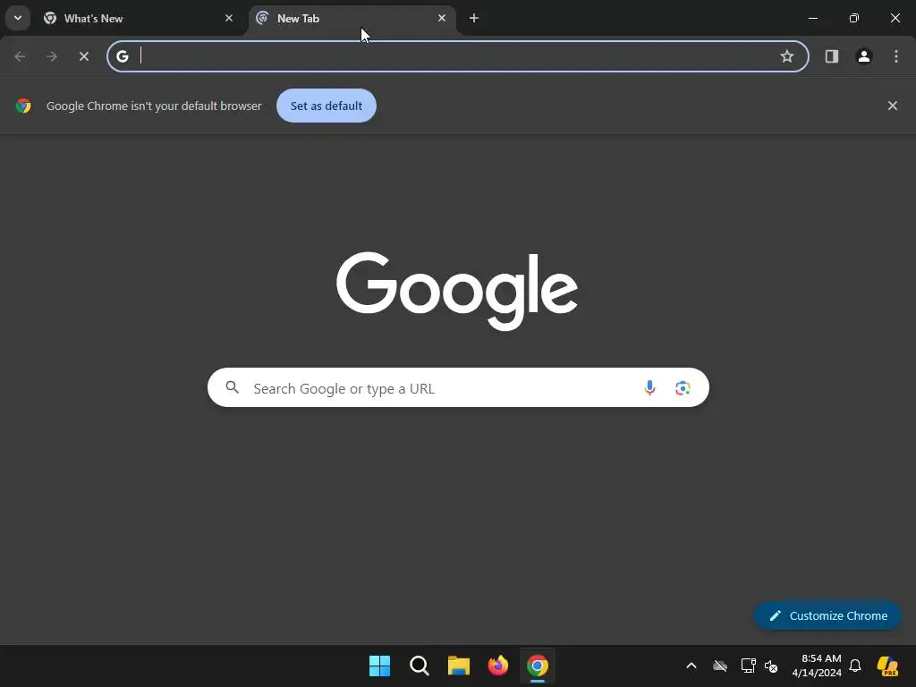The width and height of the screenshot is (916, 687).
Task: Open Windows taskbar search
Action: pos(420,666)
